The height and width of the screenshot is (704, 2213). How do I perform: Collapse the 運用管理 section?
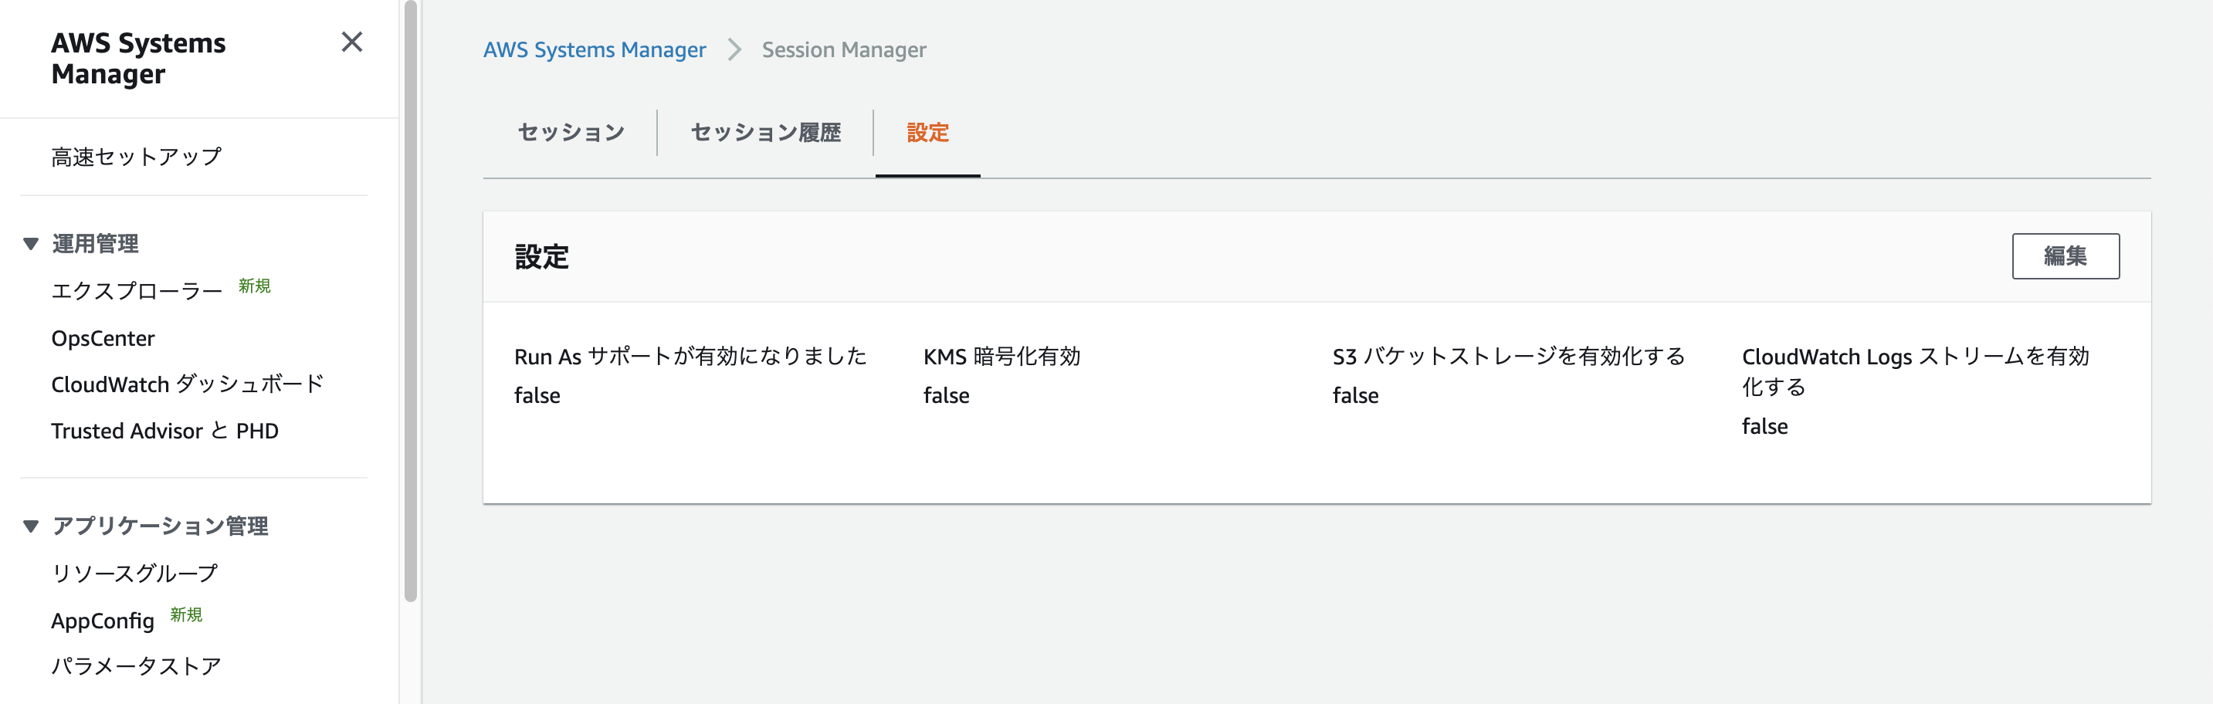31,244
